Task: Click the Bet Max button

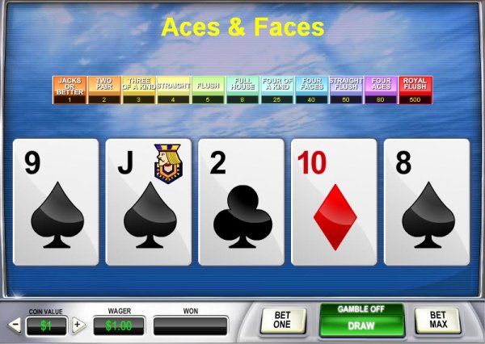Action: click(437, 321)
